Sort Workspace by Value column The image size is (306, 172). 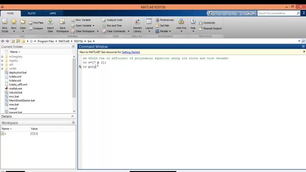[x=34, y=129]
